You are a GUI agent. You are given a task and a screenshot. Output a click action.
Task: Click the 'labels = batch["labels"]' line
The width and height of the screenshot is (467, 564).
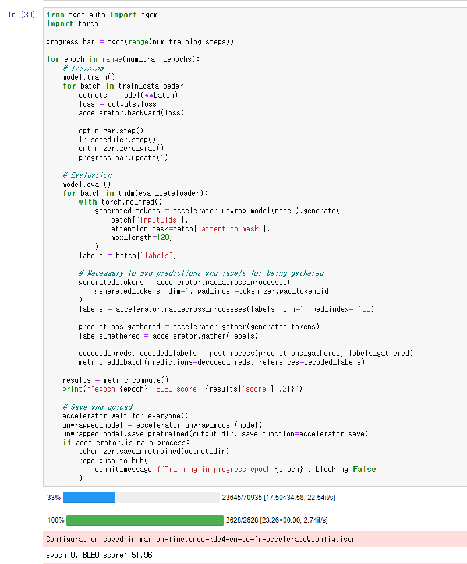128,255
